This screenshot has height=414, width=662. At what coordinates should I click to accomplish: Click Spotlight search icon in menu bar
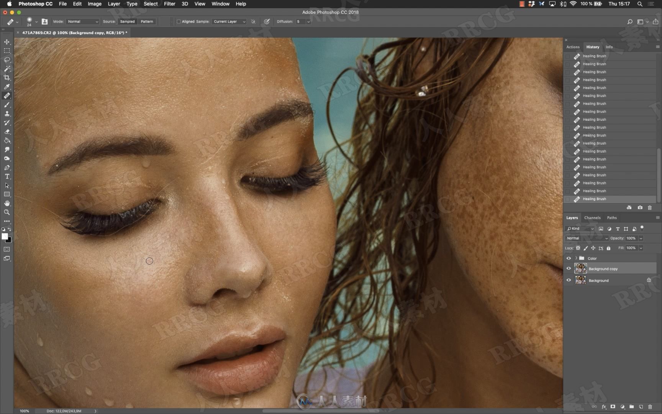(x=640, y=4)
